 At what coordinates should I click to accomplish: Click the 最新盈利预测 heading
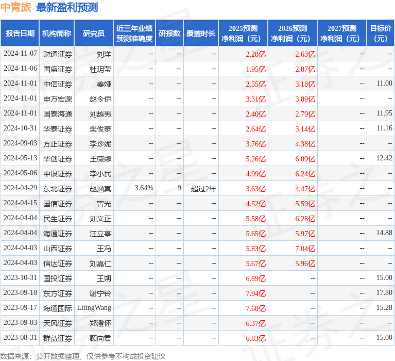click(x=67, y=7)
